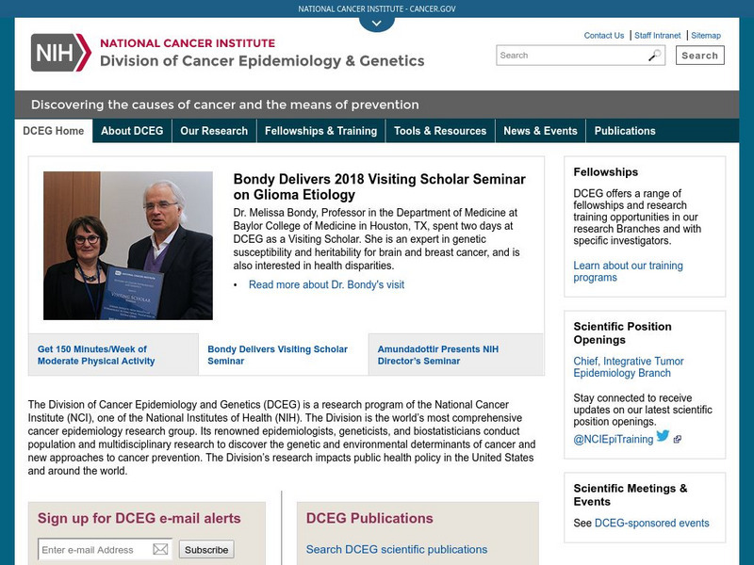Click the Scientific Meetings & Events heading
The image size is (754, 565).
coord(630,495)
